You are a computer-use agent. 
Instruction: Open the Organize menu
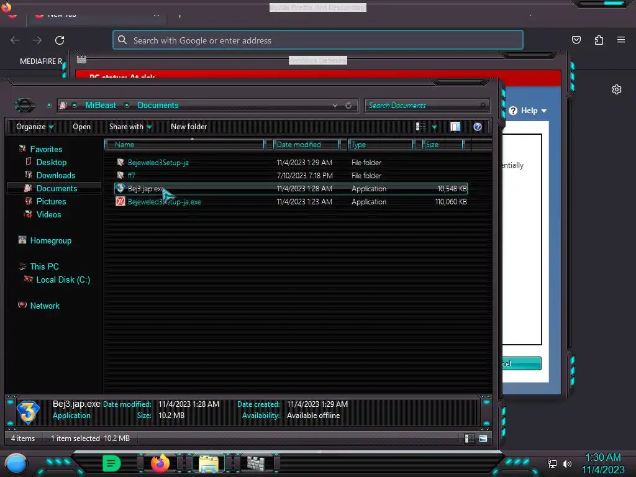[35, 127]
